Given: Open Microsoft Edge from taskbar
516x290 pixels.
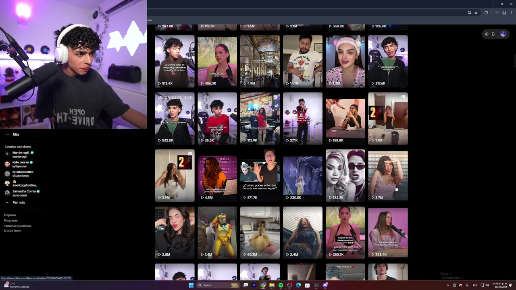Looking at the screenshot, I should pyautogui.click(x=298, y=285).
